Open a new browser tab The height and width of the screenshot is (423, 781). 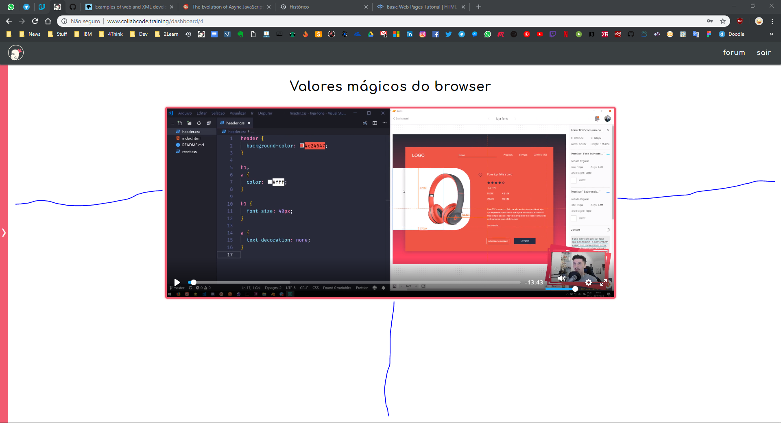coord(479,7)
